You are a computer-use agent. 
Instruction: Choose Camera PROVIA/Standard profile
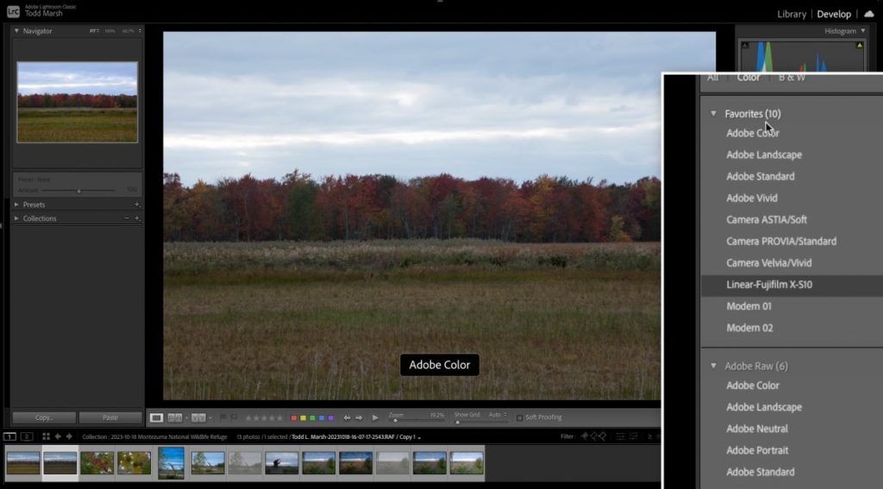point(781,241)
